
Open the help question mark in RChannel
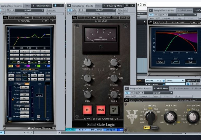54,18
